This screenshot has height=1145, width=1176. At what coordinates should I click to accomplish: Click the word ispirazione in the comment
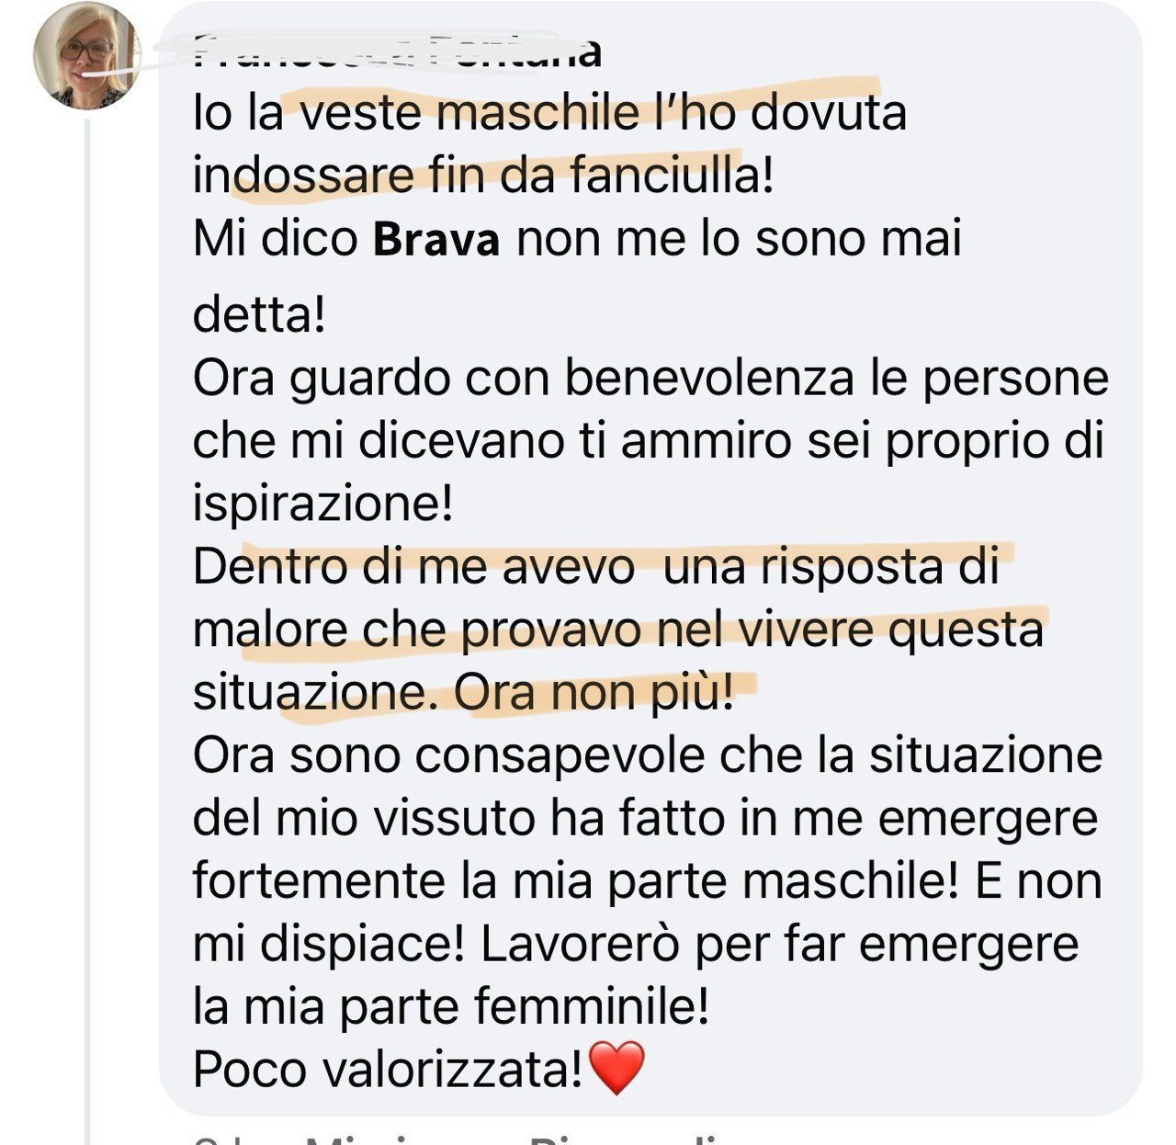[x=322, y=504]
